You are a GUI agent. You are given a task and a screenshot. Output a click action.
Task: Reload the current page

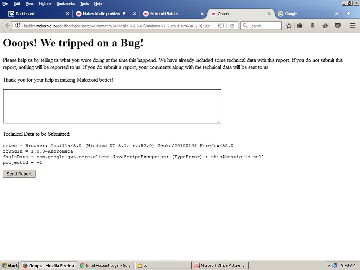click(x=232, y=26)
